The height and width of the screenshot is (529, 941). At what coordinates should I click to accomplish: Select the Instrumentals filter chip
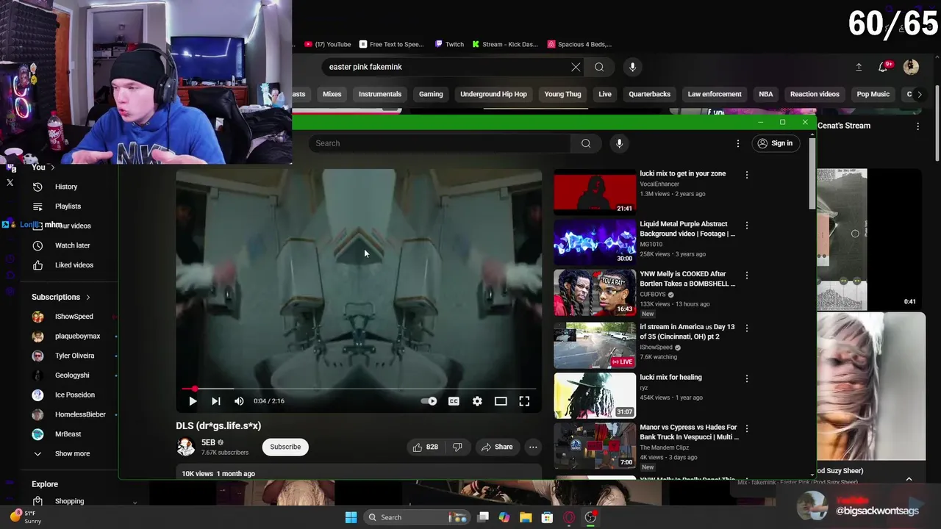[x=380, y=94]
